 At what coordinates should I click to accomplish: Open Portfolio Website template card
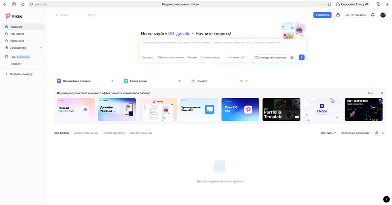point(364,110)
